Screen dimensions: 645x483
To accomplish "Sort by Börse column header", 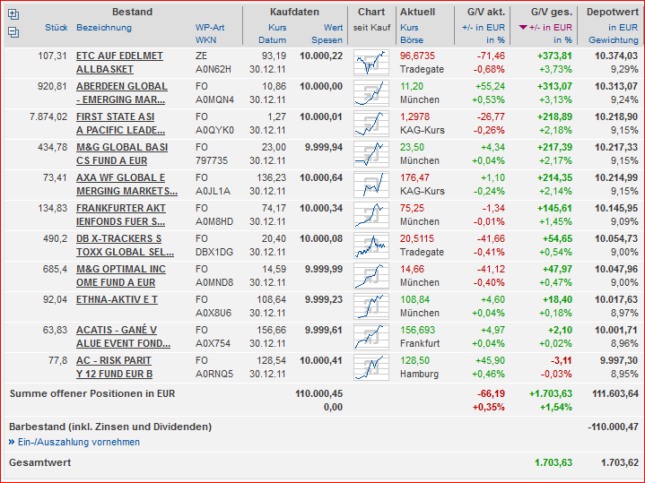I will (x=412, y=40).
